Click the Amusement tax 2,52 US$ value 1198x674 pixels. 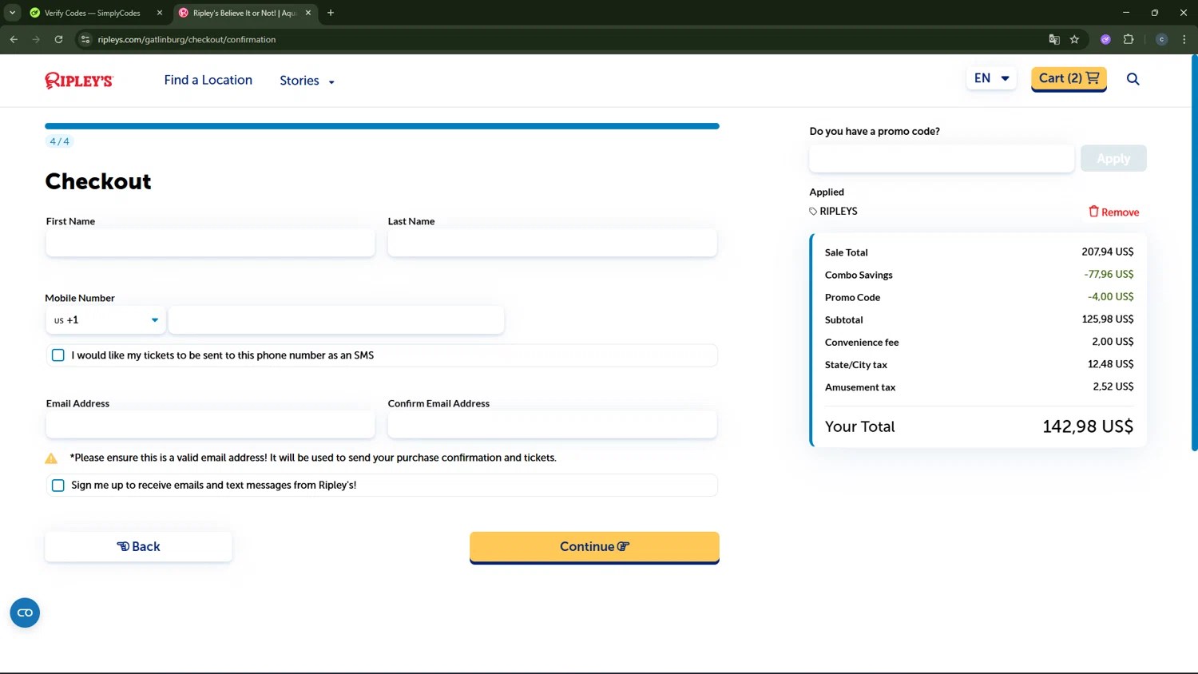[1113, 386]
